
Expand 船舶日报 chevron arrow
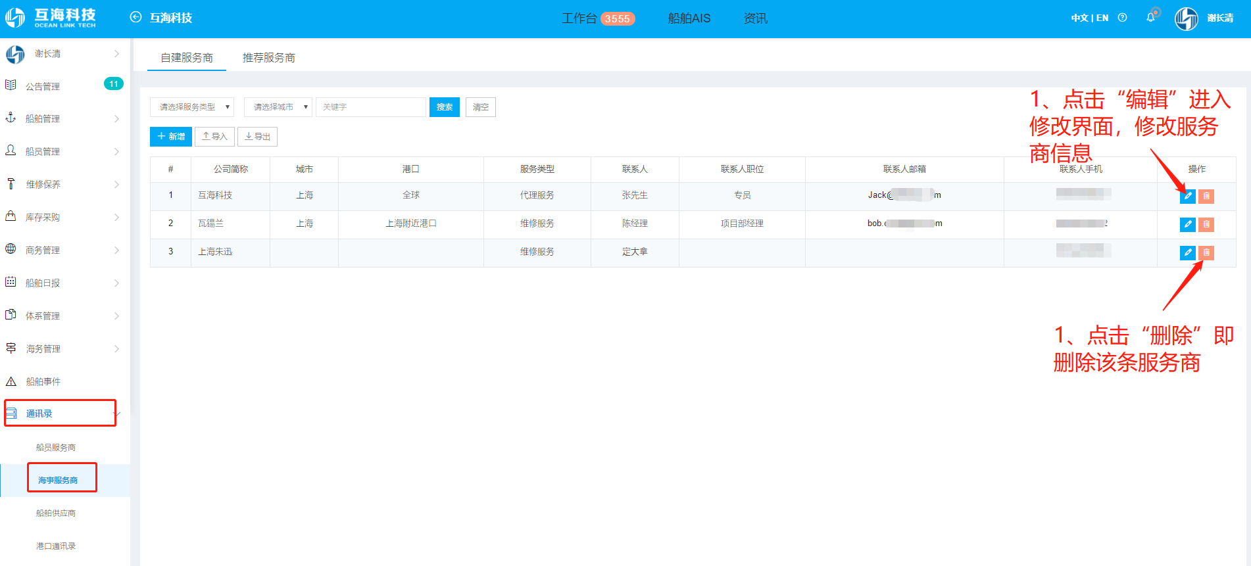point(116,283)
